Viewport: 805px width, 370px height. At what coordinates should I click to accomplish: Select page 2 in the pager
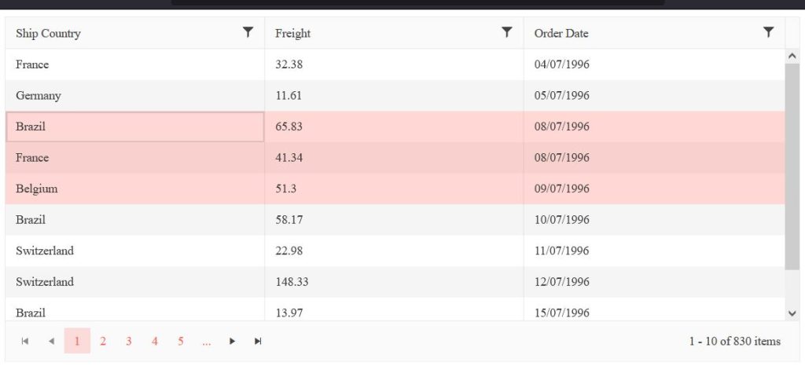(x=103, y=341)
